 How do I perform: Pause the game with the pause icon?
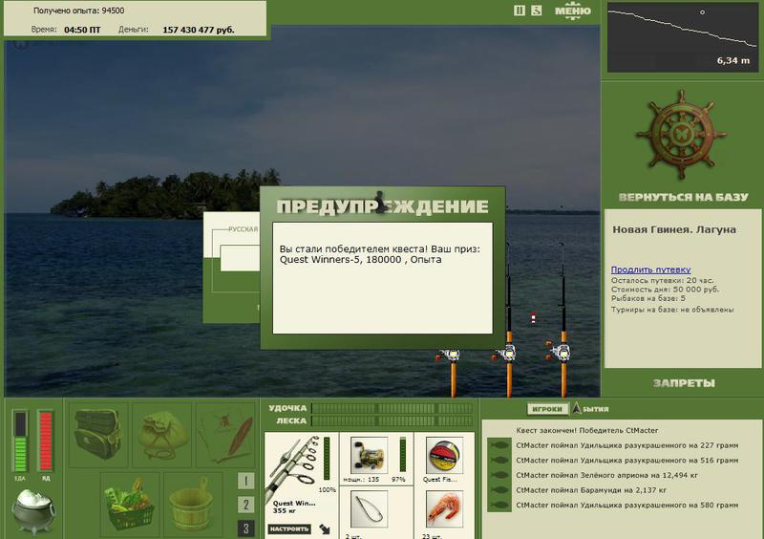click(520, 11)
